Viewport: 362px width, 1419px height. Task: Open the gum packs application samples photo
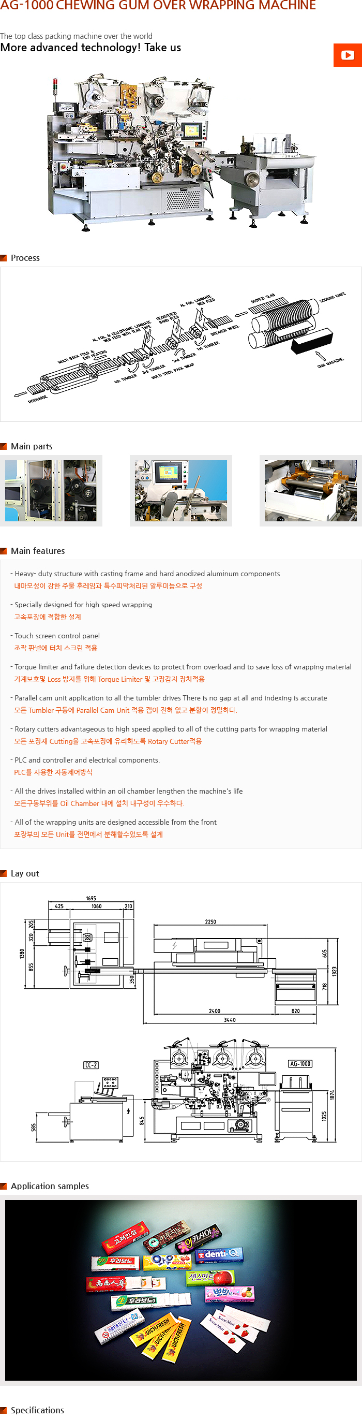pos(180,1290)
